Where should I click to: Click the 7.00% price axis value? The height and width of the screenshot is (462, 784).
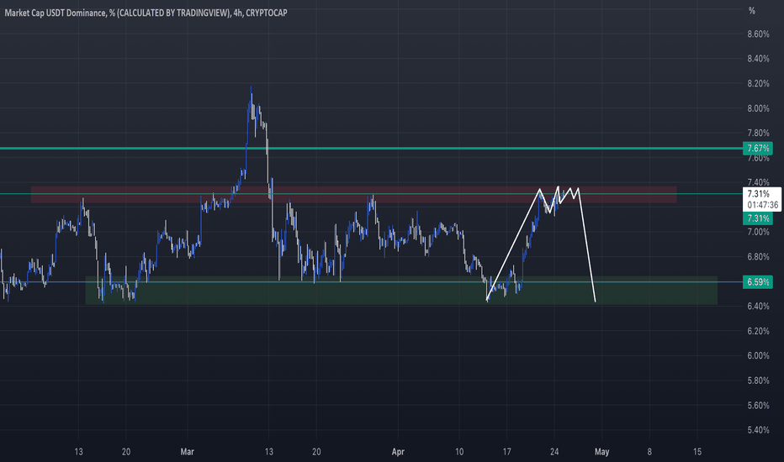[x=758, y=232]
